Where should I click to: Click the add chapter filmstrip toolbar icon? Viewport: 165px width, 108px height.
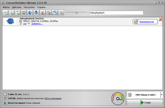pos(24,12)
